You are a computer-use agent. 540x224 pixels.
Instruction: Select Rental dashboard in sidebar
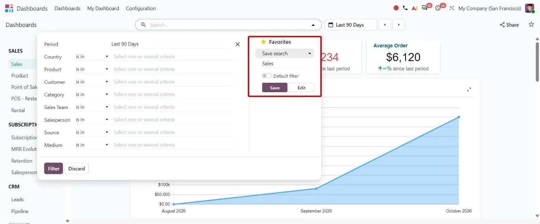click(18, 110)
